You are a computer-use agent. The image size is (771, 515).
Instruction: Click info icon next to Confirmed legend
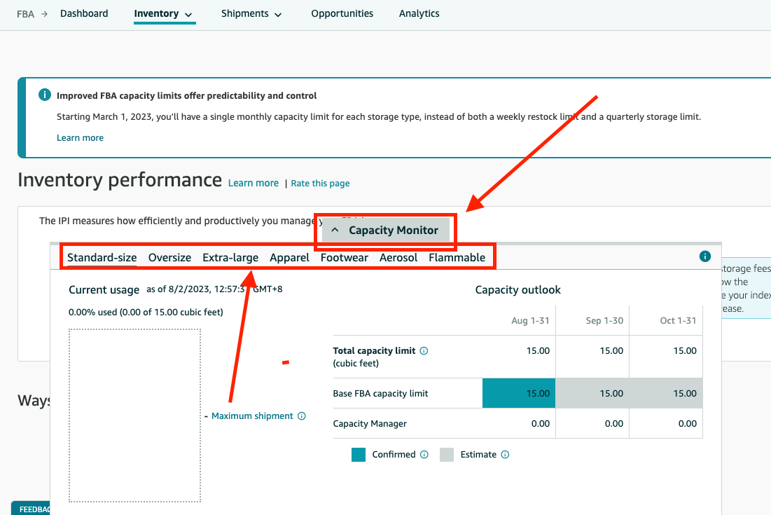[x=424, y=455]
